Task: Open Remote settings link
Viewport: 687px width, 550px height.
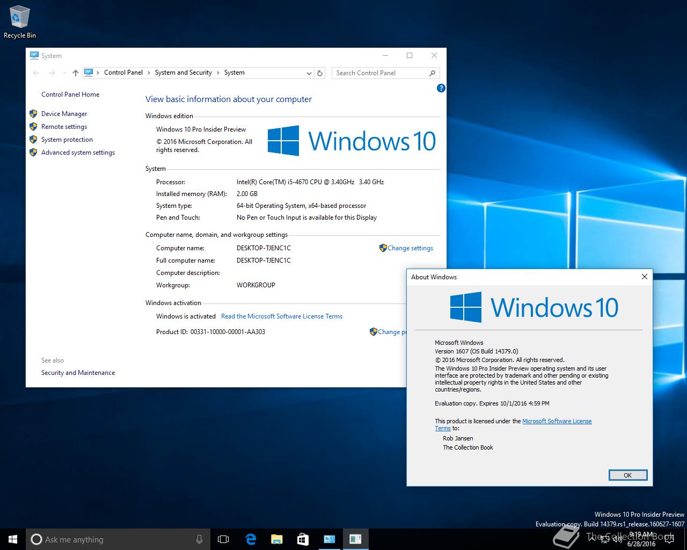Action: (x=64, y=127)
